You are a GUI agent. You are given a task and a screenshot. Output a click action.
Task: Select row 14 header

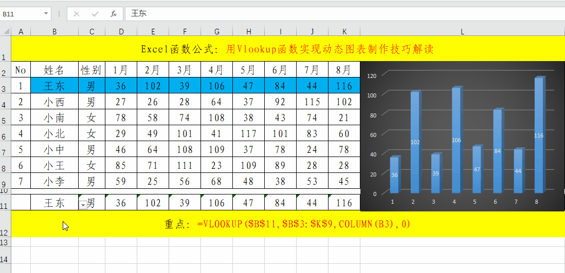(x=6, y=255)
